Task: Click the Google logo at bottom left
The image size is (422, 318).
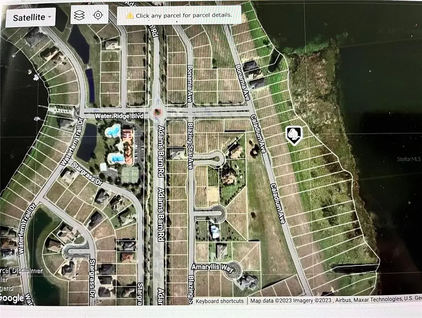Action: tap(13, 298)
